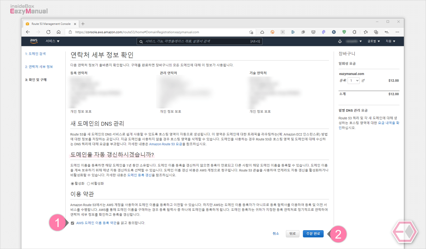Expand the 서비스 dropdown menu
426x249 pixels.
[x=53, y=41]
